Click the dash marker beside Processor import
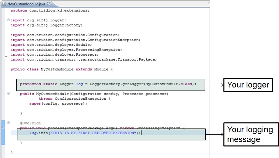Image resolution: width=279 pixels, height=158 pixels. click(5, 57)
